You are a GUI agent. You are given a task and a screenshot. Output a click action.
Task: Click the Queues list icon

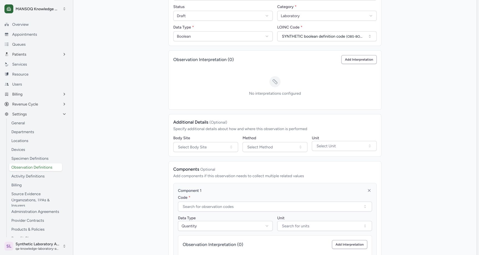pos(7,44)
